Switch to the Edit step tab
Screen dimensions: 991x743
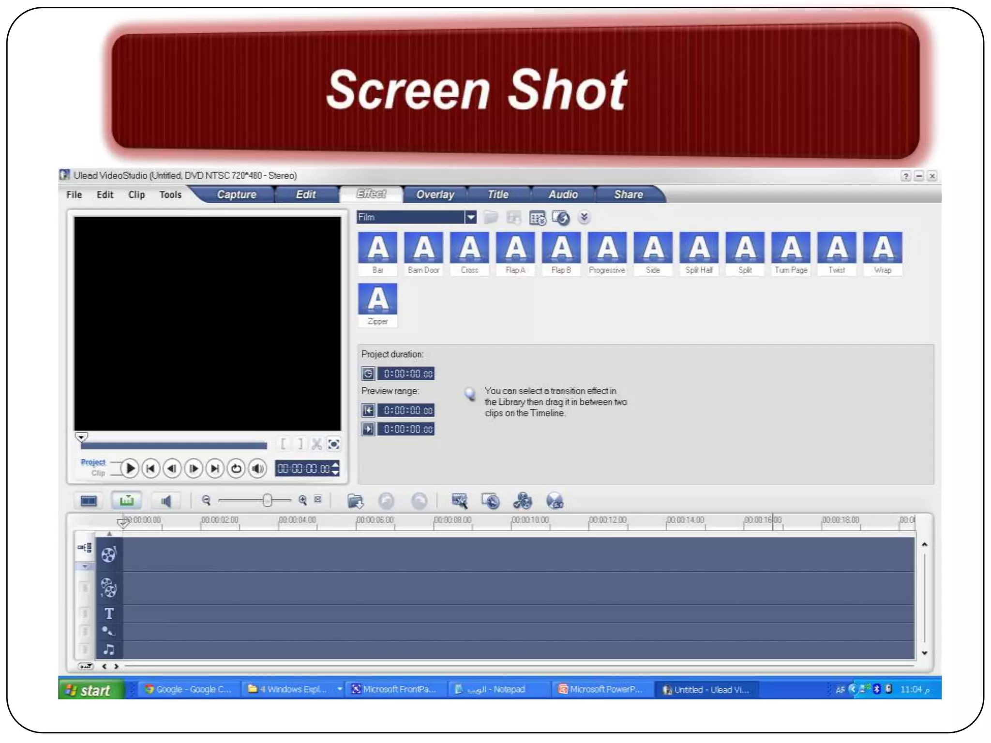pos(306,194)
